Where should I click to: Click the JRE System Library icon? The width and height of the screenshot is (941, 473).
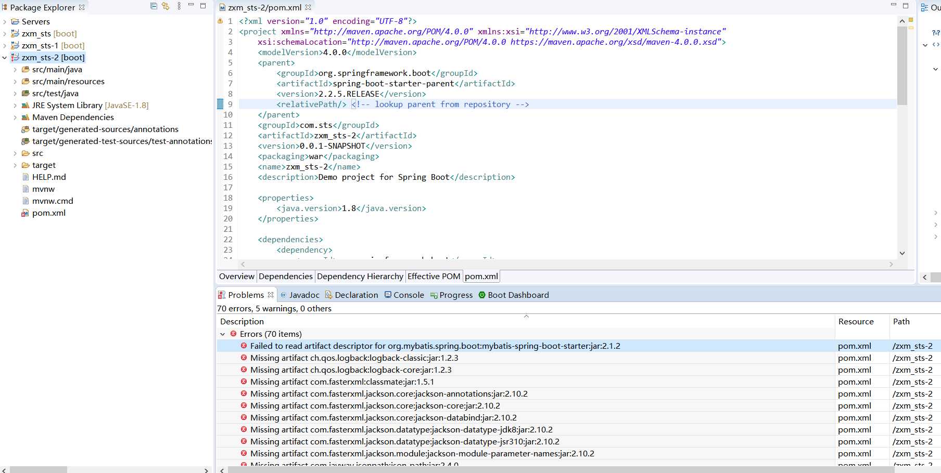tap(26, 105)
